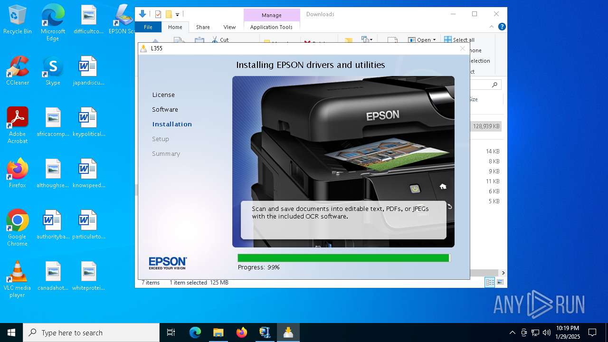Click the horizontal scrollbar right arrow in Explorer
608x342 pixels.
click(x=503, y=273)
